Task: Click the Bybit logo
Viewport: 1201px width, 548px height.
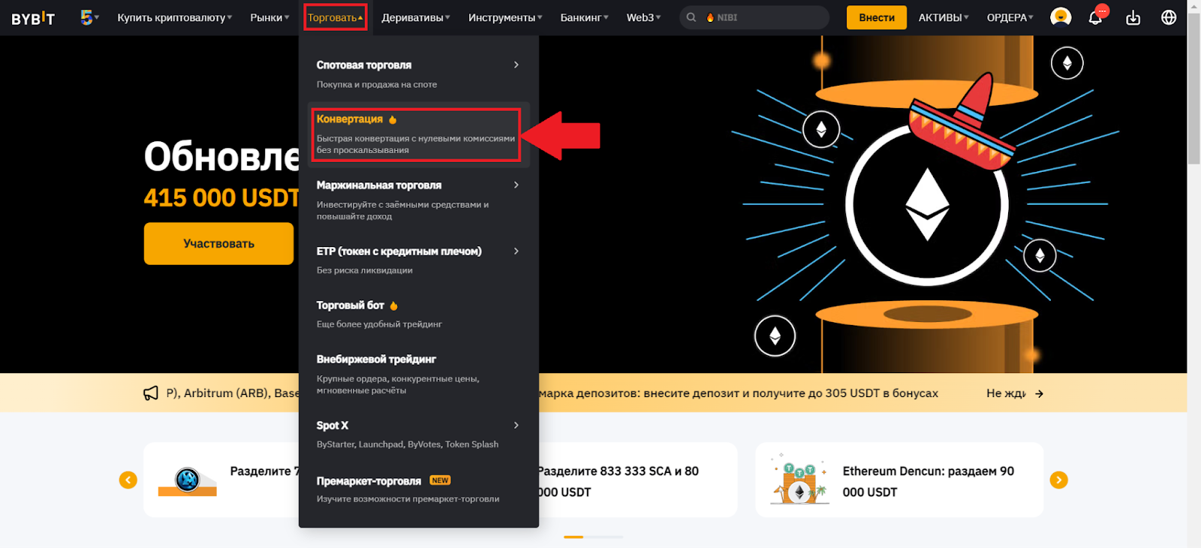Action: tap(33, 18)
